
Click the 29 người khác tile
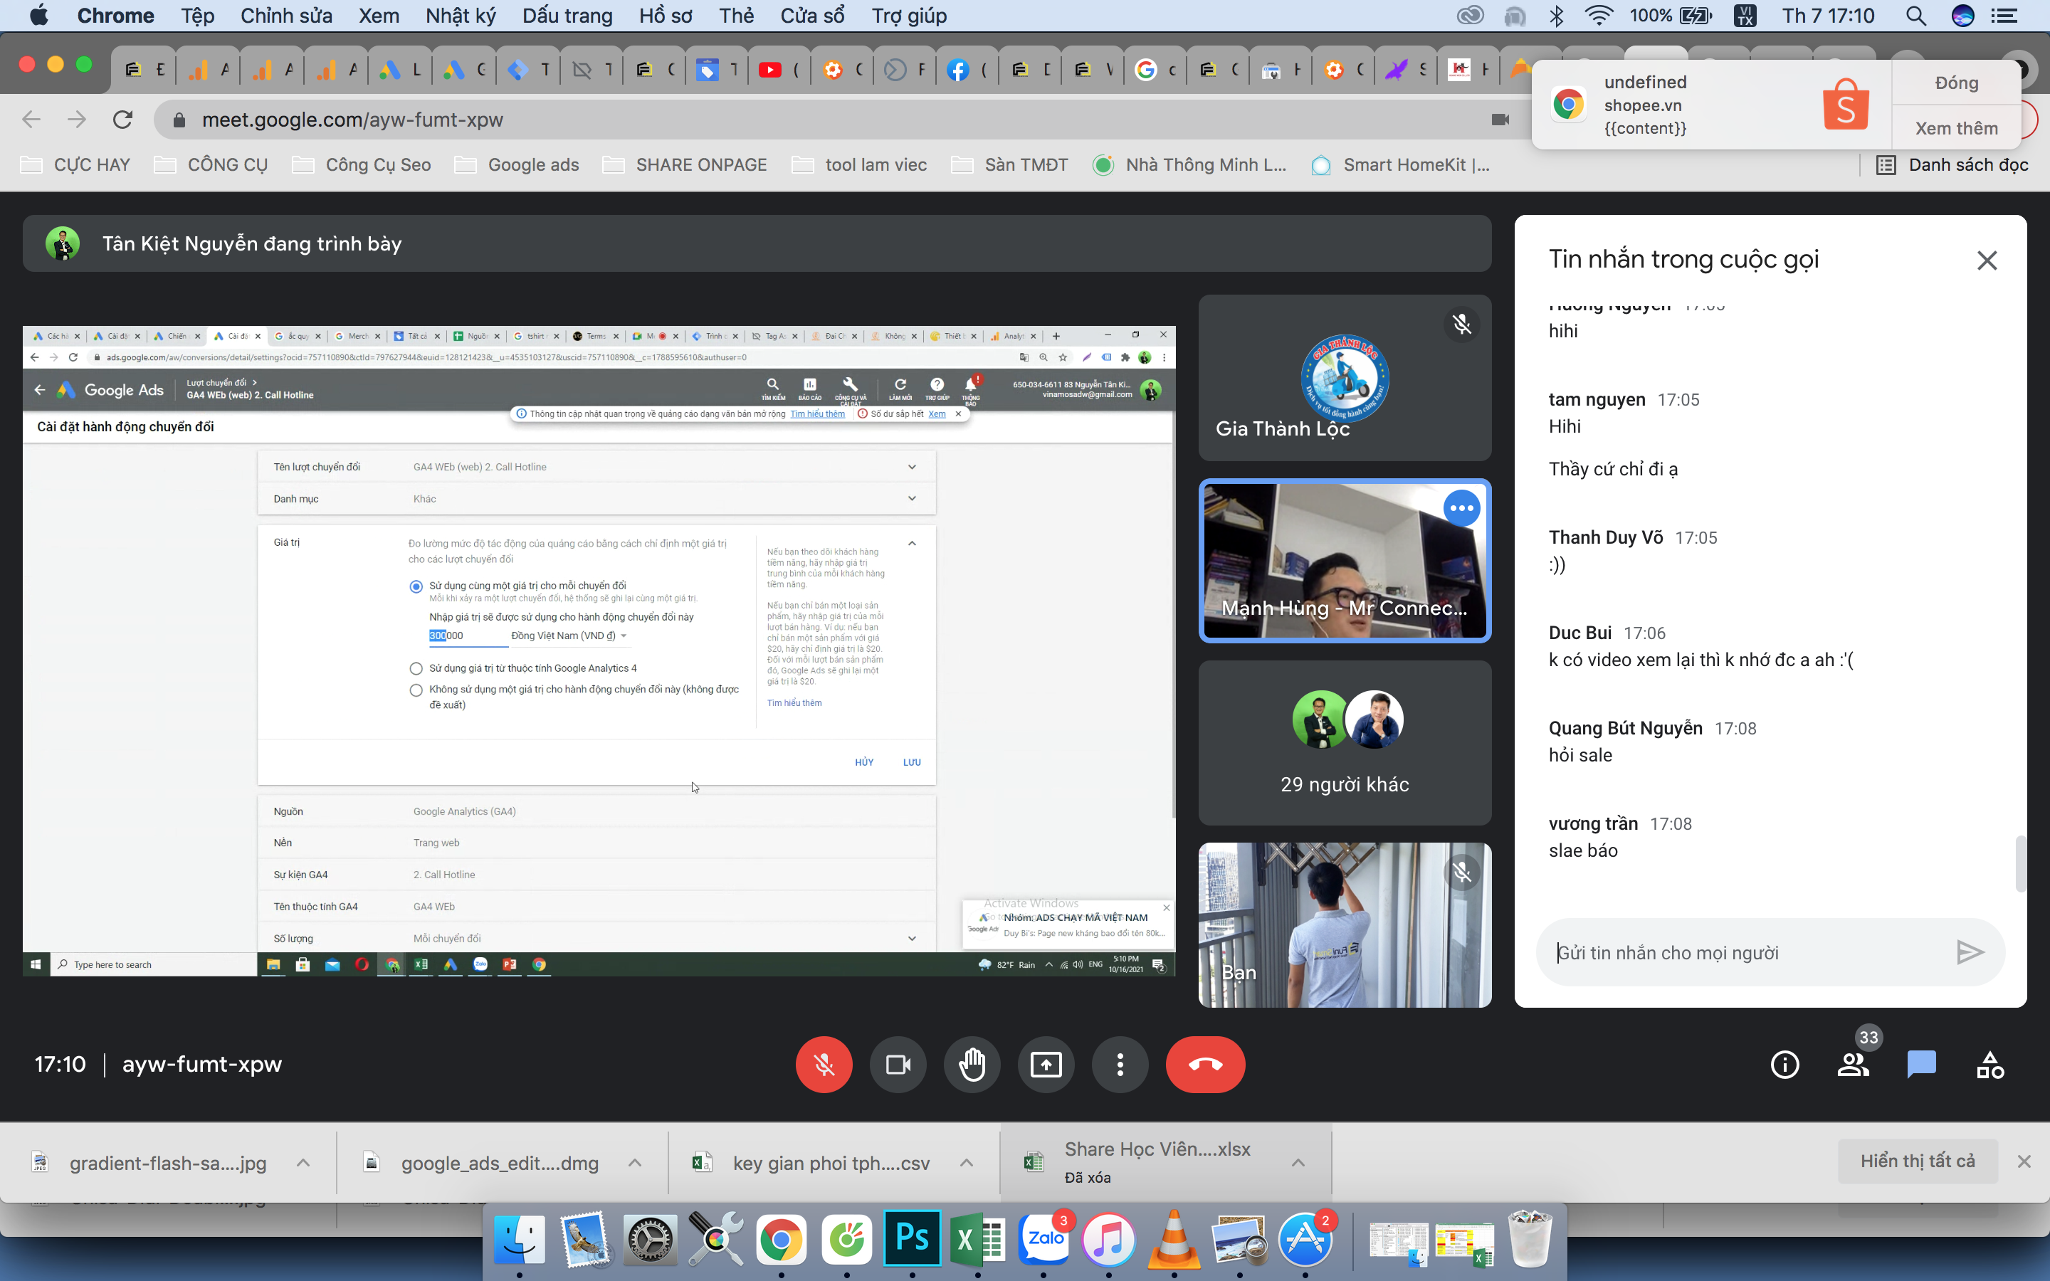[x=1345, y=743]
